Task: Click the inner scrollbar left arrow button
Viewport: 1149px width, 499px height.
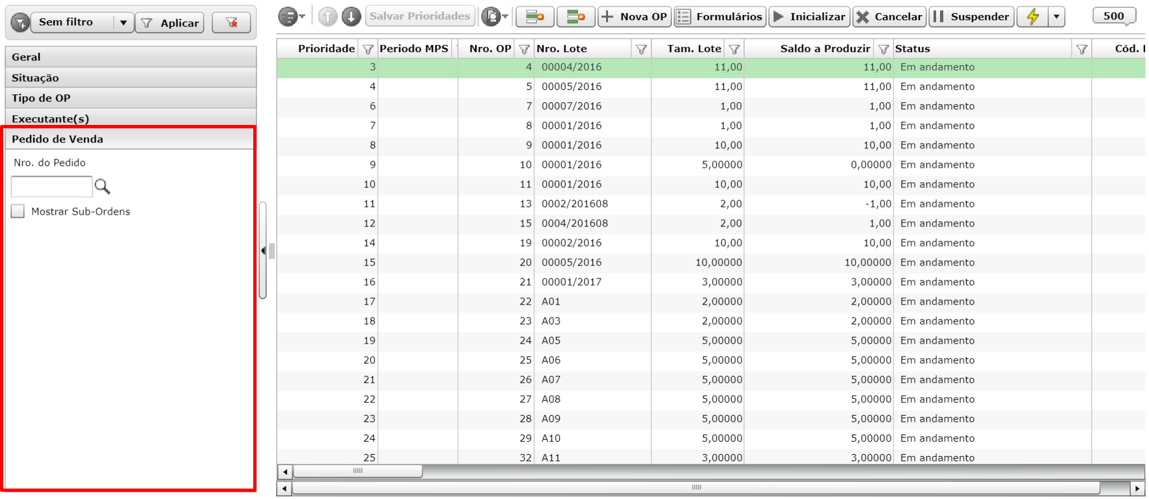Action: (285, 471)
